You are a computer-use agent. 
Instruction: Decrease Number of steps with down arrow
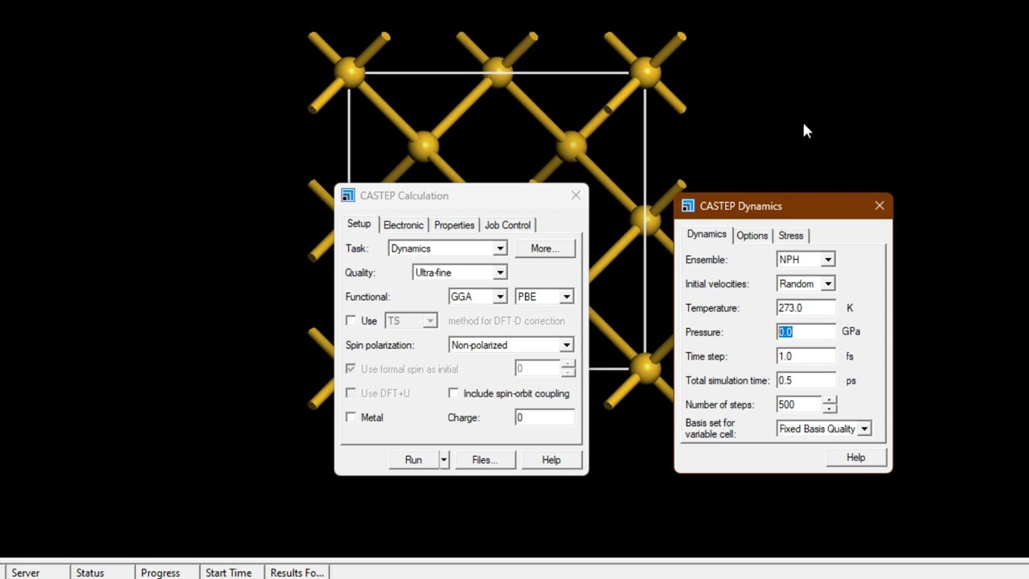[830, 409]
